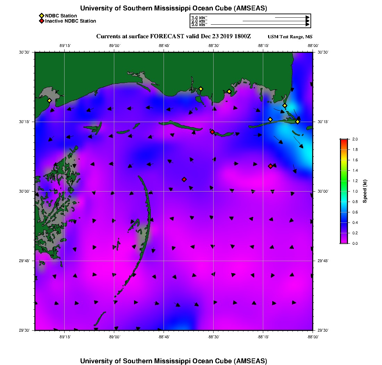Image resolution: width=382 pixels, height=365 pixels.
Task: Click the magenta bottom of the speed colorbar
Action: tap(343, 242)
